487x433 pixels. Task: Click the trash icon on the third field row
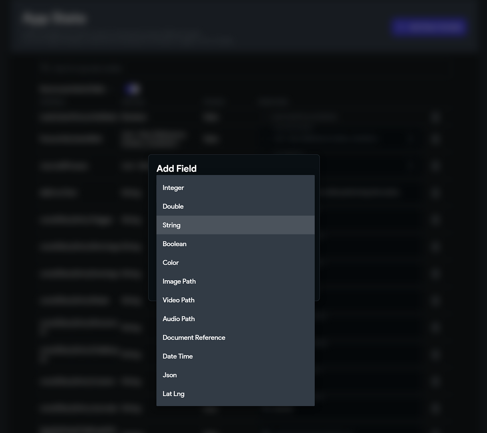[x=435, y=166]
